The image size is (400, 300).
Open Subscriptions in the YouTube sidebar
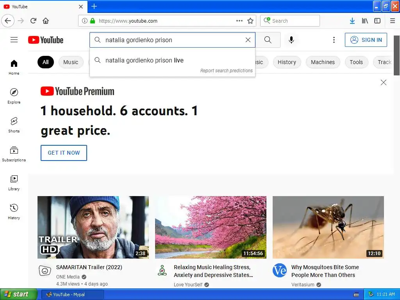click(14, 154)
